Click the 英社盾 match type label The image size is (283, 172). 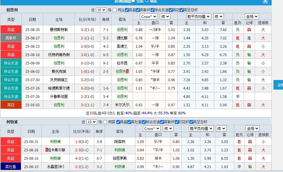click(10, 167)
